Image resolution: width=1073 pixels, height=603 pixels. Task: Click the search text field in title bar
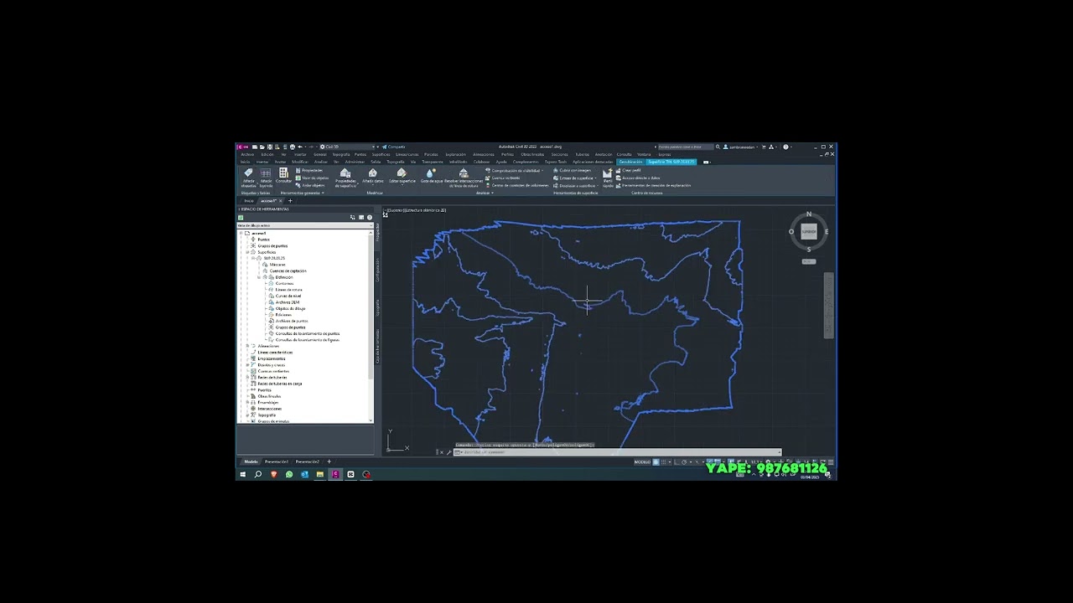tap(686, 147)
